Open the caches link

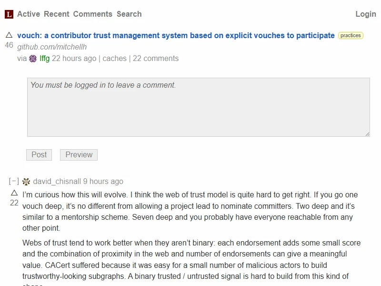pyautogui.click(x=114, y=59)
